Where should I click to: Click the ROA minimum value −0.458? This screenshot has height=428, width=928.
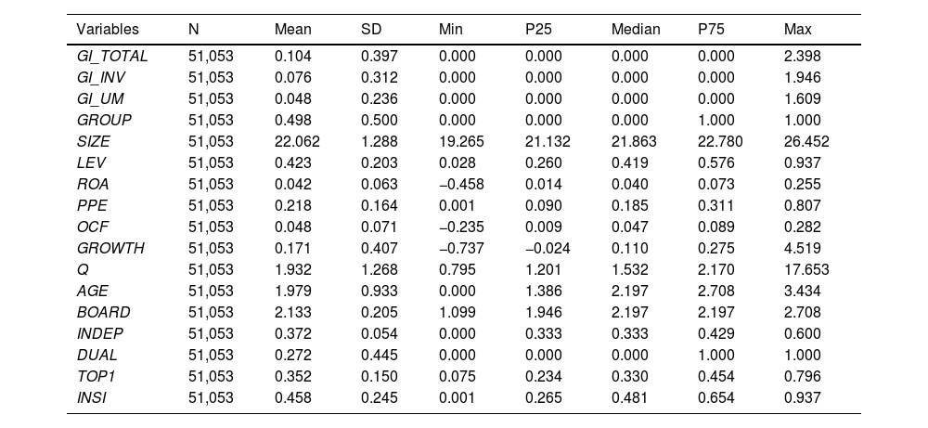[x=460, y=185]
